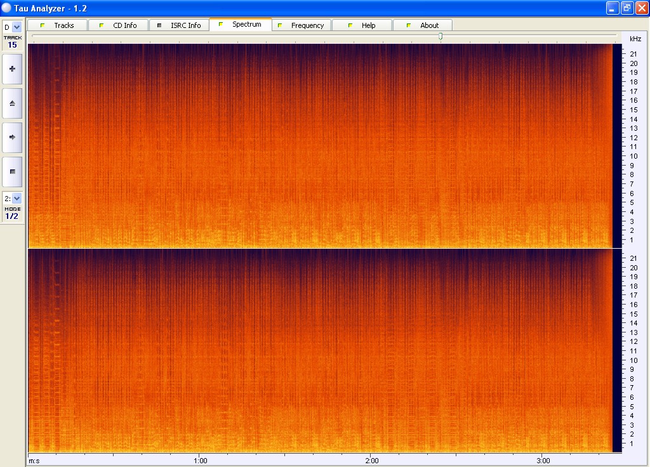Go to the Frequency tab
The height and width of the screenshot is (467, 650).
click(301, 25)
